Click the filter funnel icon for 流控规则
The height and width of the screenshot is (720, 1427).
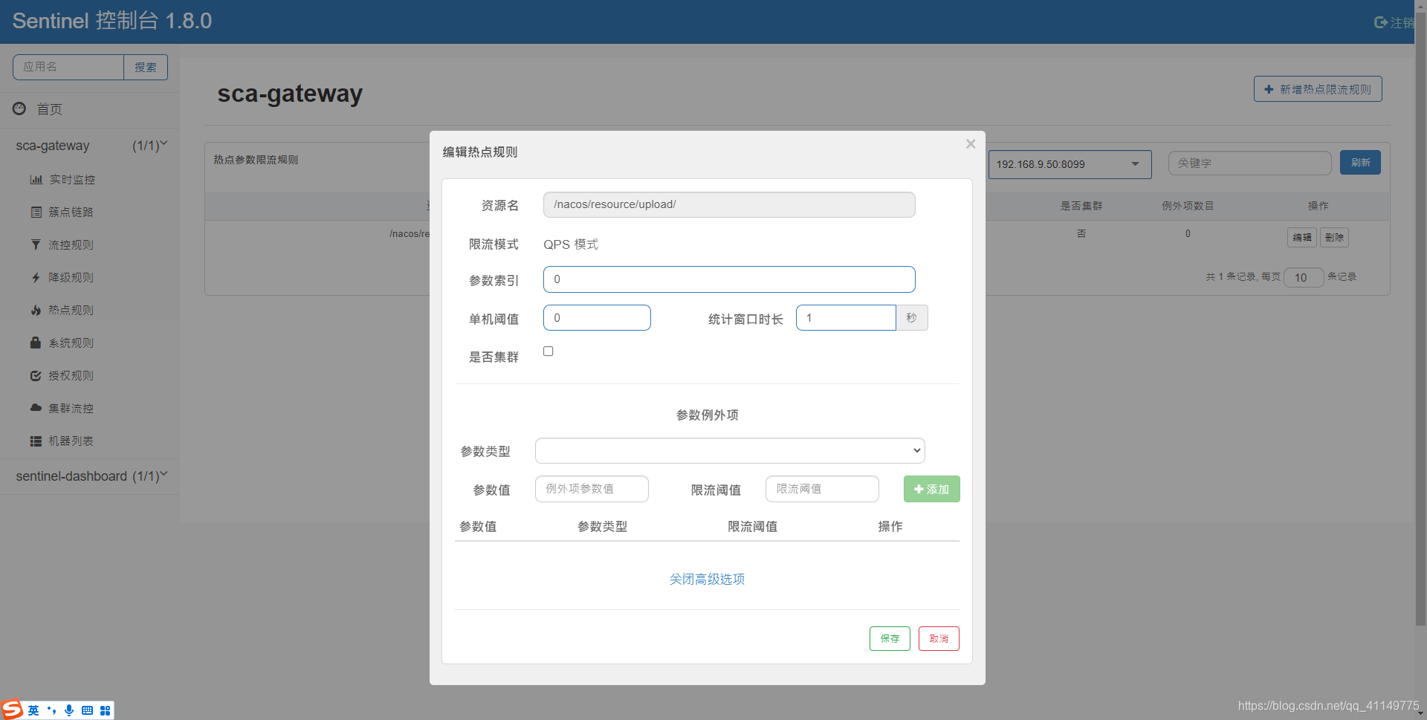click(x=36, y=244)
